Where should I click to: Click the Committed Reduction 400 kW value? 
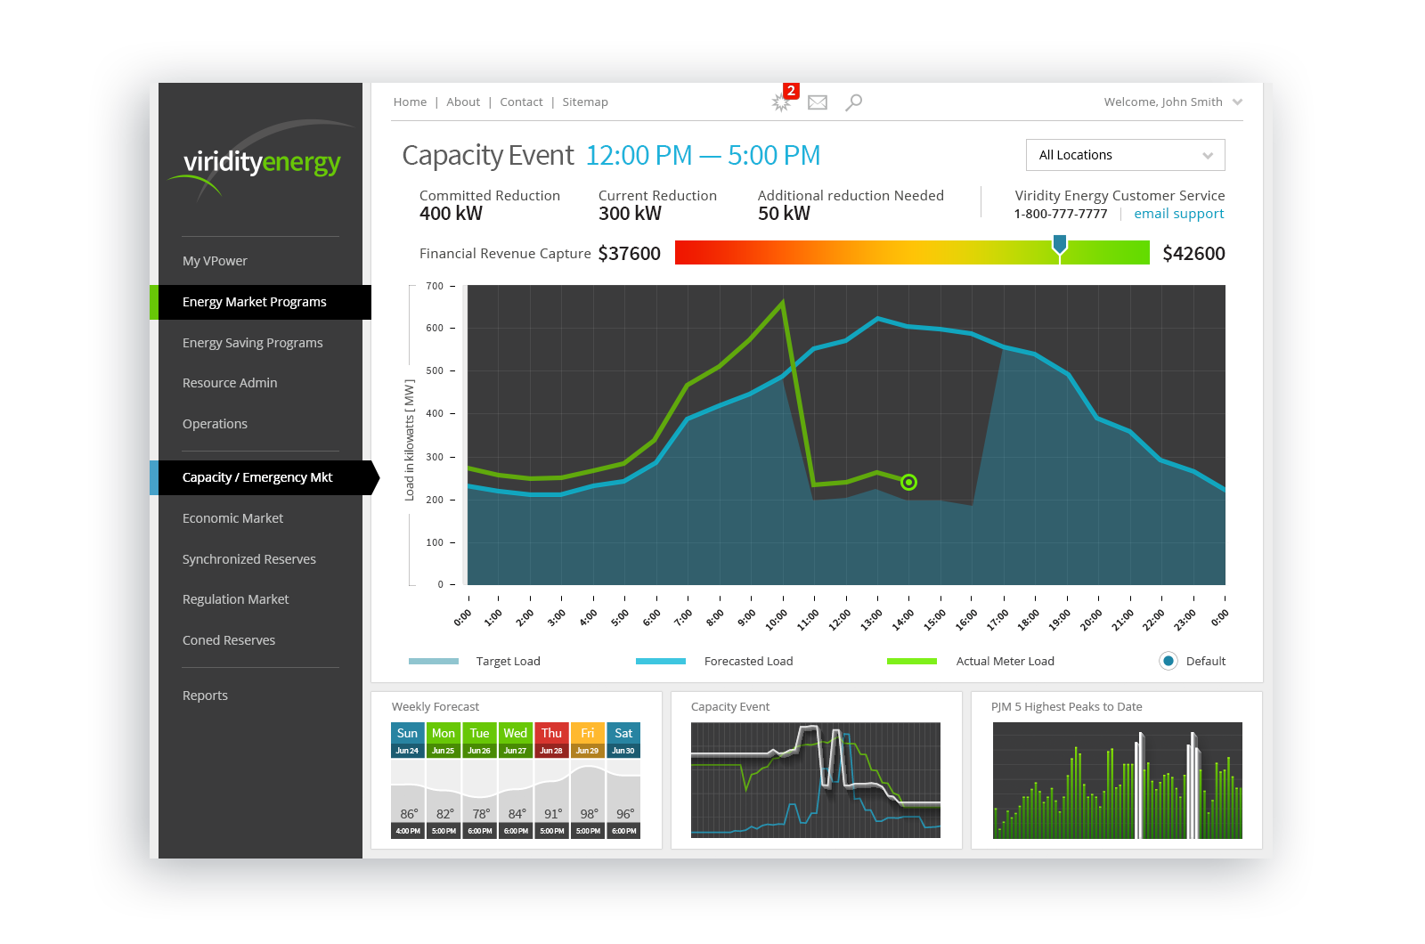tap(451, 214)
